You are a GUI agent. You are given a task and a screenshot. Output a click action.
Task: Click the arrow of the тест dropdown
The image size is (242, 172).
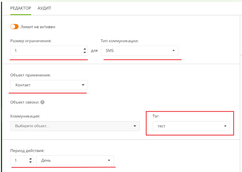click(x=225, y=126)
